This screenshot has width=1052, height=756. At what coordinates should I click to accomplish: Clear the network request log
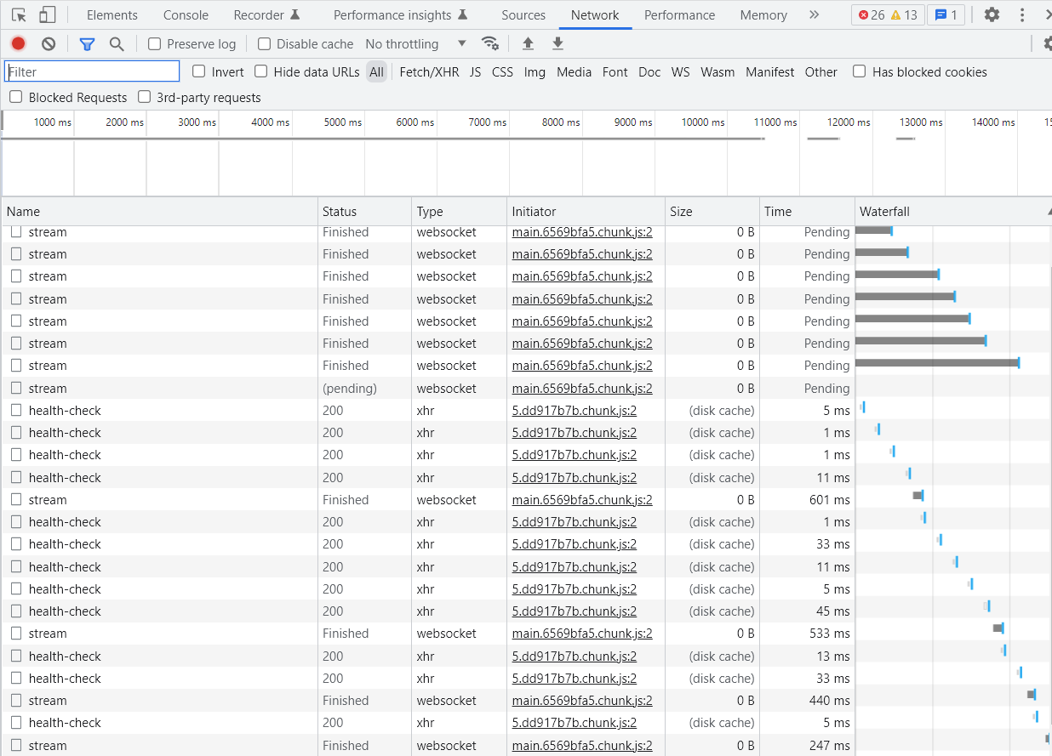(x=48, y=43)
